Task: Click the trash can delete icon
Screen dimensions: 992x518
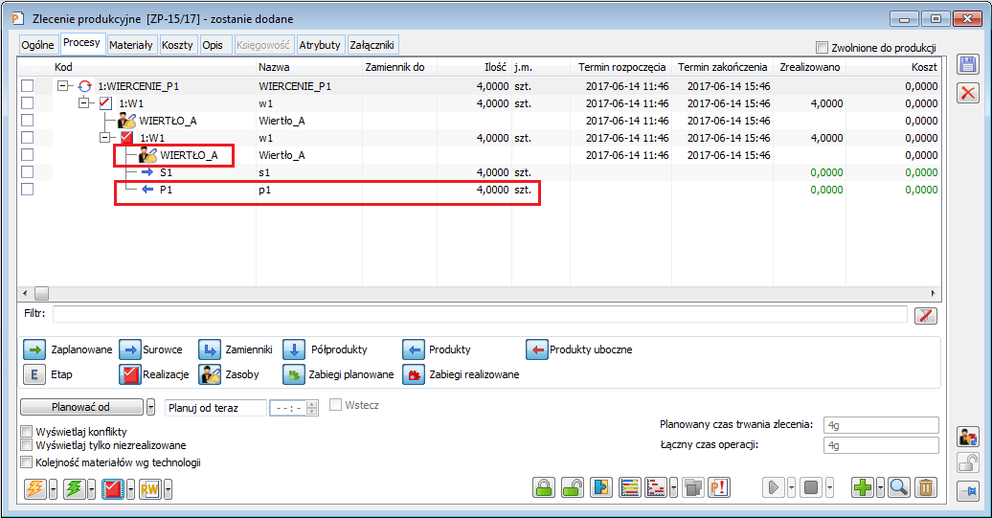Action: [x=926, y=487]
